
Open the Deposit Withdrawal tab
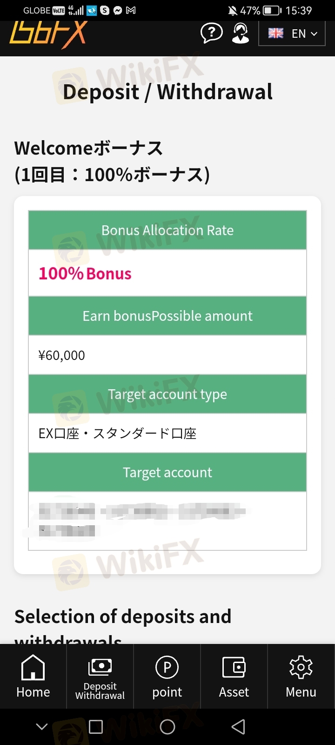point(100,676)
